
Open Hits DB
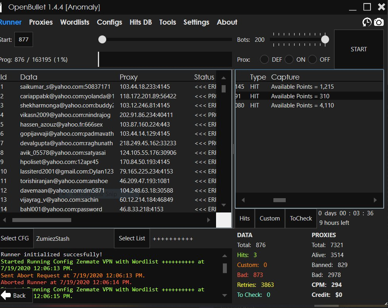(140, 22)
